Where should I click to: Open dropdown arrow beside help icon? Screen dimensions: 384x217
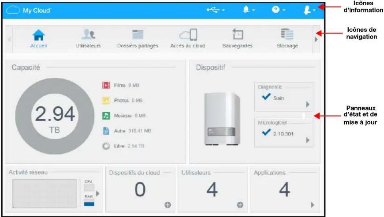pyautogui.click(x=284, y=10)
